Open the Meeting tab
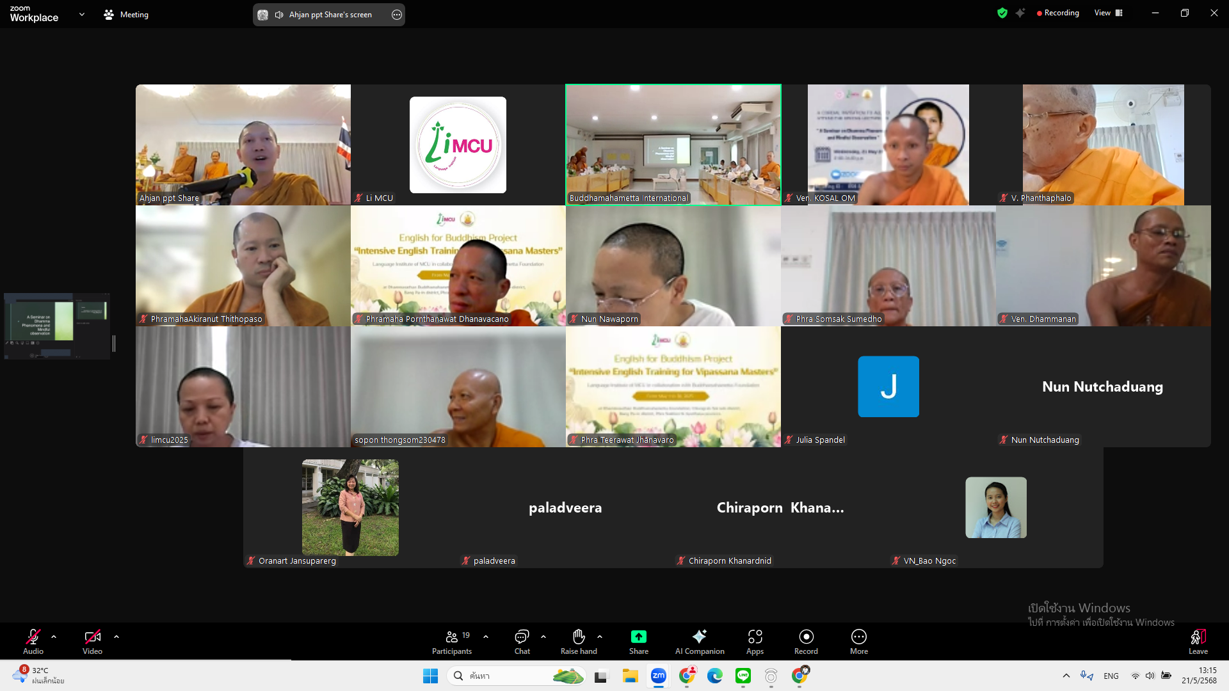Viewport: 1229px width, 691px height. click(126, 14)
